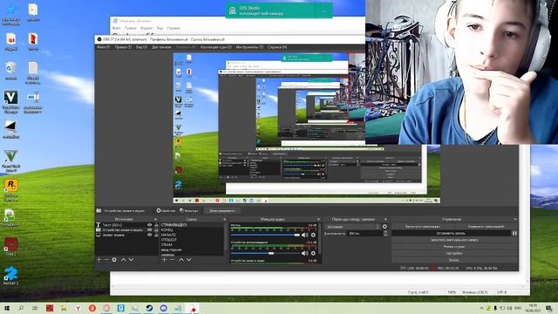Open OBS Файл menu

click(104, 47)
